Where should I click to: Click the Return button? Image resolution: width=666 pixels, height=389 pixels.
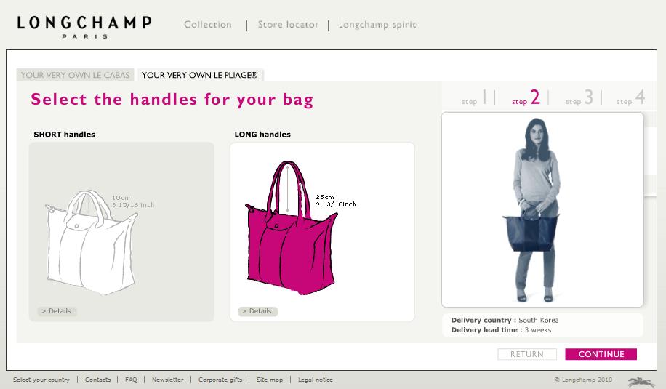pyautogui.click(x=526, y=354)
